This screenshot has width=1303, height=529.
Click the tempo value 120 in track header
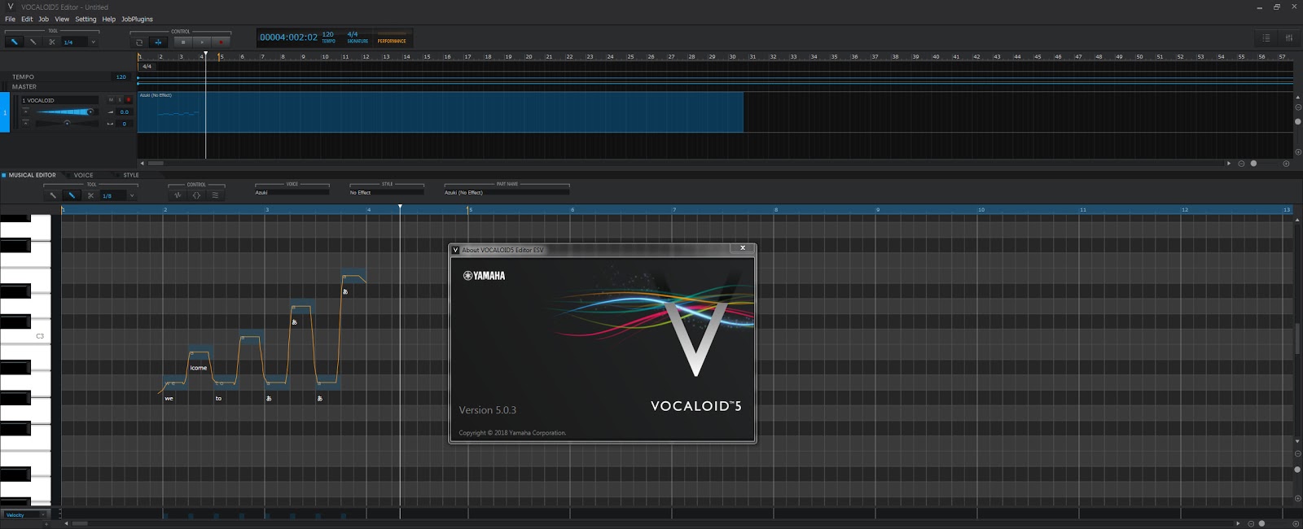[121, 77]
